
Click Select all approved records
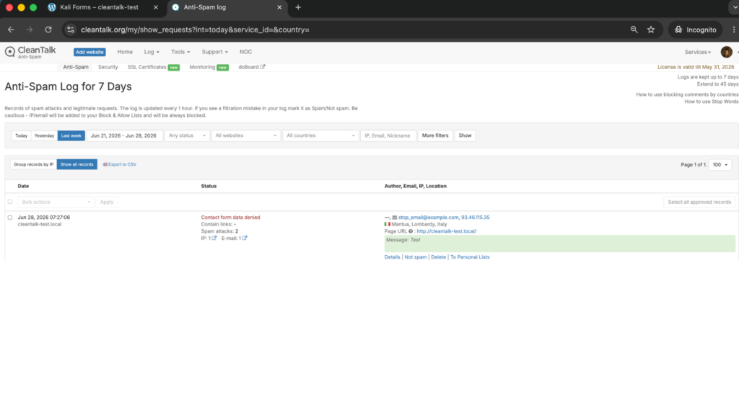tap(699, 202)
